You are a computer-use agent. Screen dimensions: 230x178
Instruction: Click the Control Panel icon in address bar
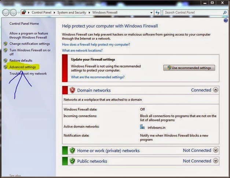pyautogui.click(x=24, y=13)
